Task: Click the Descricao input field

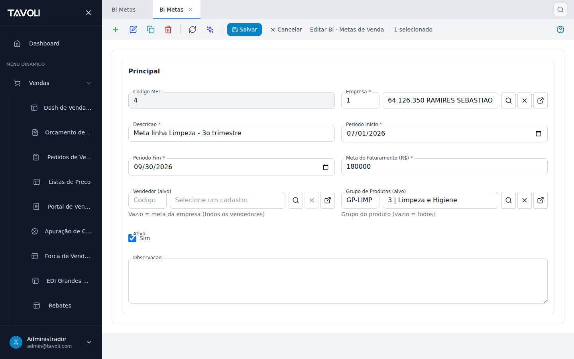Action: (232, 133)
